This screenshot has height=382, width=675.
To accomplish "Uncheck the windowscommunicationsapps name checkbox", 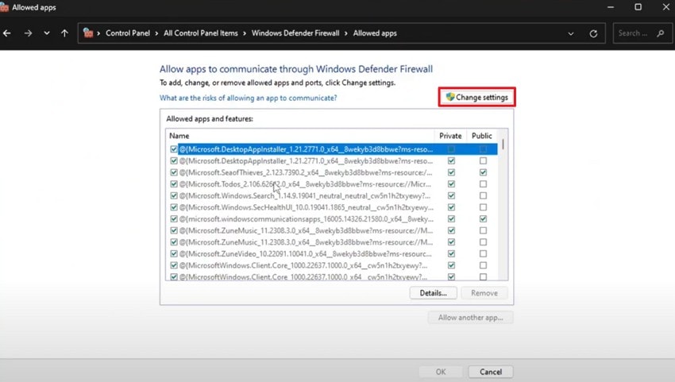I will tap(174, 218).
